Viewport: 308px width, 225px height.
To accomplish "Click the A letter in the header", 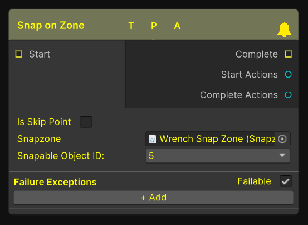I will coord(177,26).
